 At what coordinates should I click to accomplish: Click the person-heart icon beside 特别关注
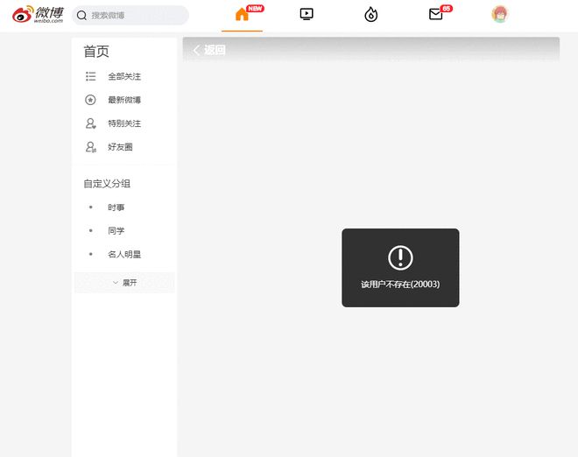[x=91, y=123]
